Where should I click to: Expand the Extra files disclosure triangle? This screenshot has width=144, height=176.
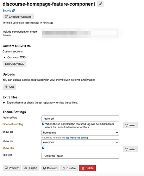[4, 103]
